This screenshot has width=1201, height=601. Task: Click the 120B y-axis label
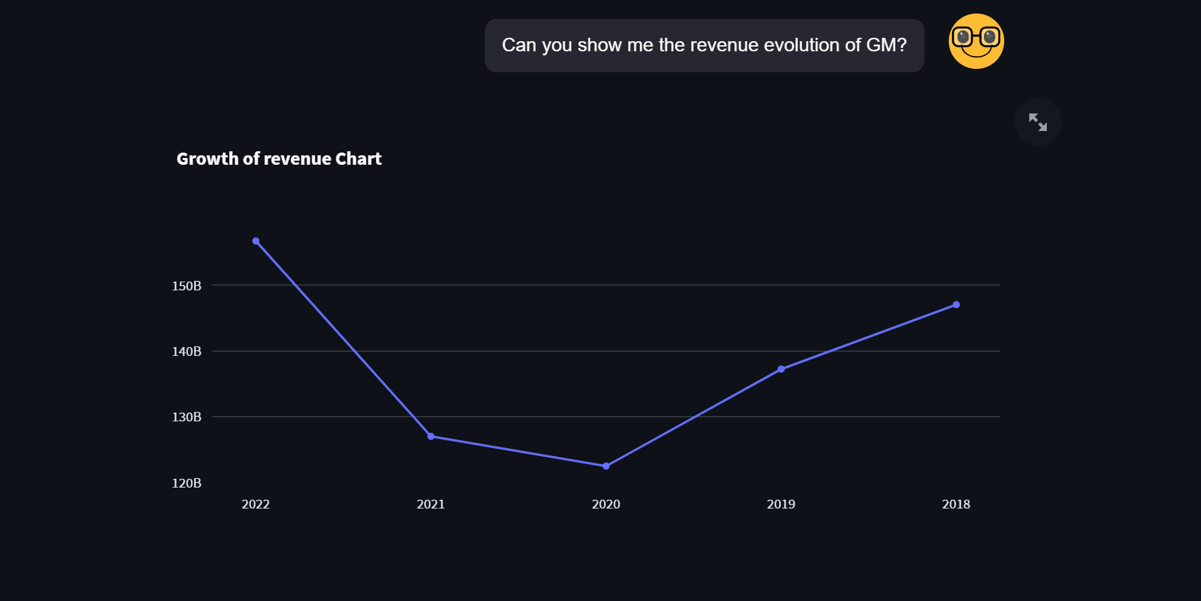click(x=187, y=483)
